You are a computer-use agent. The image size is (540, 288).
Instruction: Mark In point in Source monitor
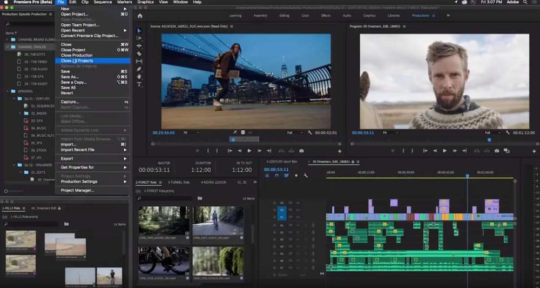[x=208, y=151]
